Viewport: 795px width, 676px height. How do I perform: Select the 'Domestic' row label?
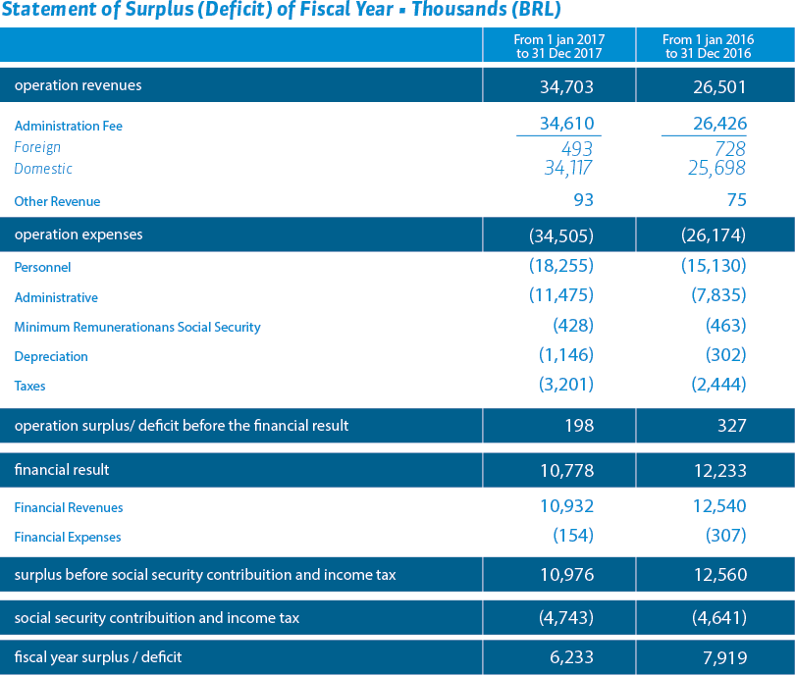point(43,169)
